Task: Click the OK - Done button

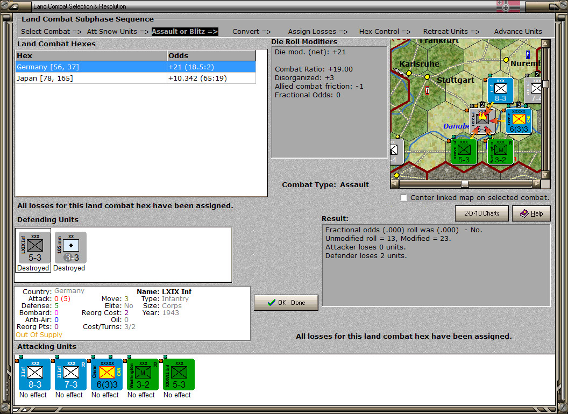Action: 286,303
